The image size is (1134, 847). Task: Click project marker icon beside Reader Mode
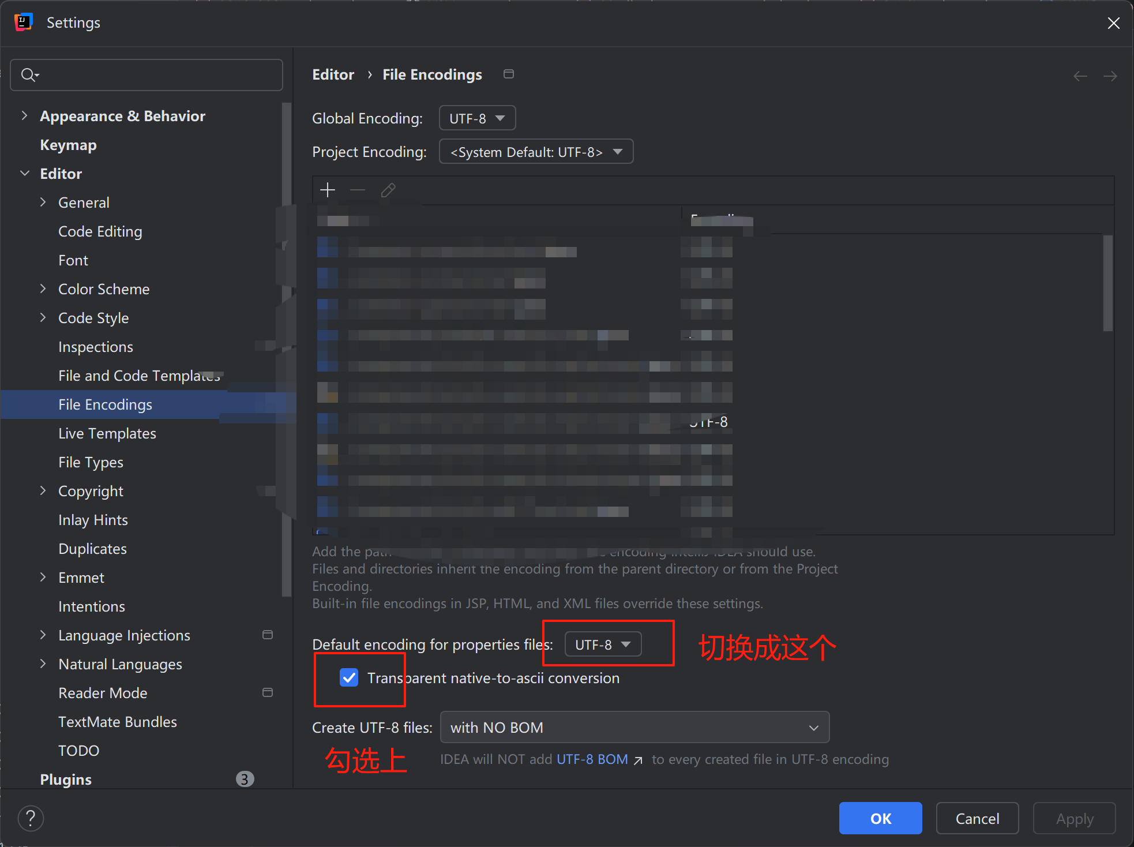coord(268,692)
